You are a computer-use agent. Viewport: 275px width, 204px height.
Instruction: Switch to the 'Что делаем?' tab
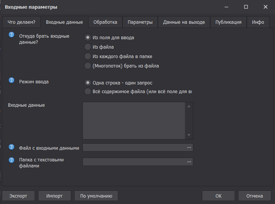coord(21,22)
